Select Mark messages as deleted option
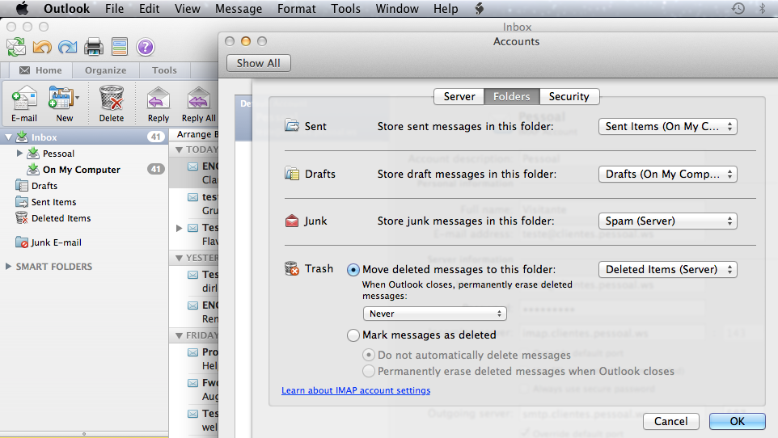Viewport: 778px width, 438px height. point(353,335)
